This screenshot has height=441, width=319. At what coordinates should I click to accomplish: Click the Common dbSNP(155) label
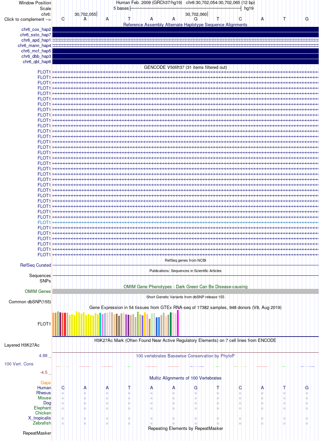(30, 302)
